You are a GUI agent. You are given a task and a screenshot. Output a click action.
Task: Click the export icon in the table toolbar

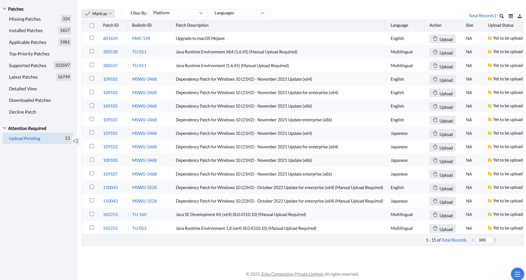click(x=520, y=16)
